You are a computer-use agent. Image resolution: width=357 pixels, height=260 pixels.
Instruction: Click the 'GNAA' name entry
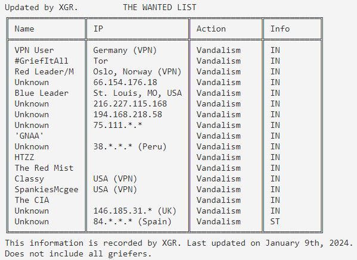point(29,136)
